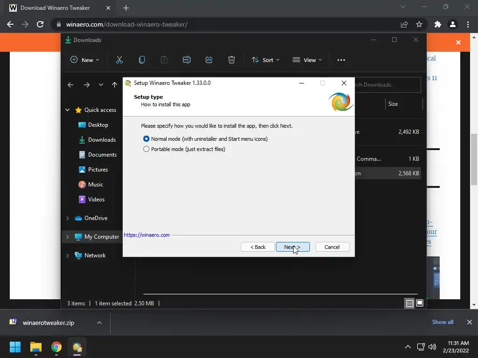Click Delete trash icon in Downloads toolbar

[232, 60]
